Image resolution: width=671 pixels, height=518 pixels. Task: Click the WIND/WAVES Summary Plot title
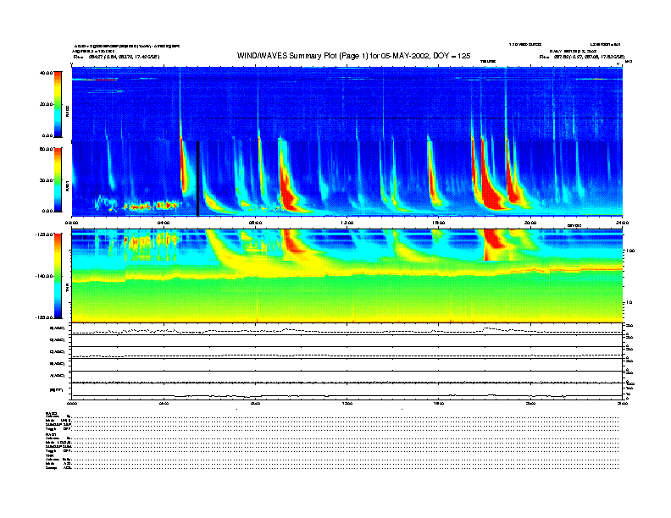pyautogui.click(x=353, y=56)
